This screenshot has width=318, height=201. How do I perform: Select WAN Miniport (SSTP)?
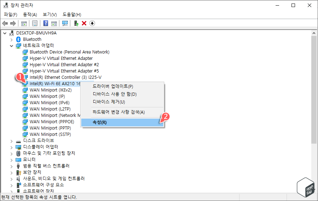50,134
